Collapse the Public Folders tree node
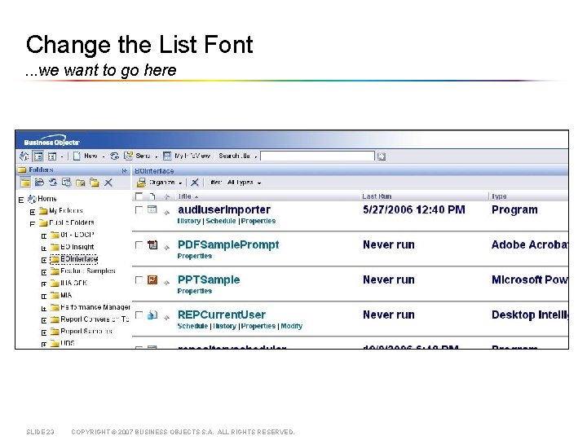The image size is (587, 440). click(33, 224)
